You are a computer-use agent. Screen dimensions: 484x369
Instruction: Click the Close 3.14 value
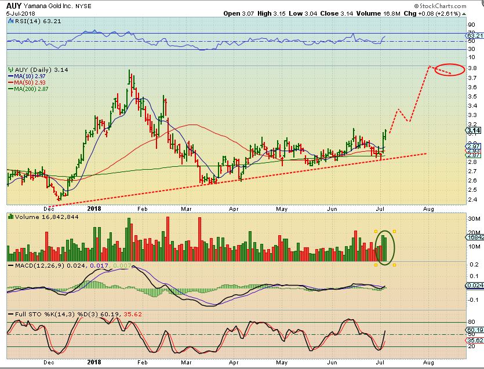[x=337, y=13]
